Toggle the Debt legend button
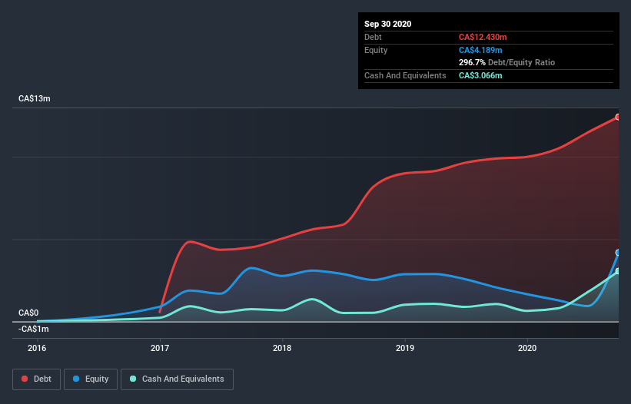The width and height of the screenshot is (631, 404). pyautogui.click(x=37, y=379)
